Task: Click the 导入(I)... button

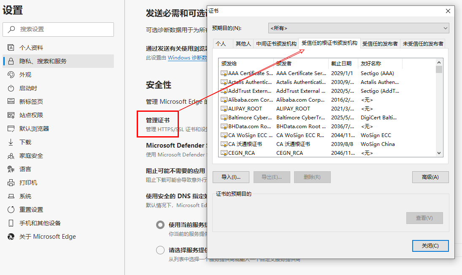Action: click(231, 177)
